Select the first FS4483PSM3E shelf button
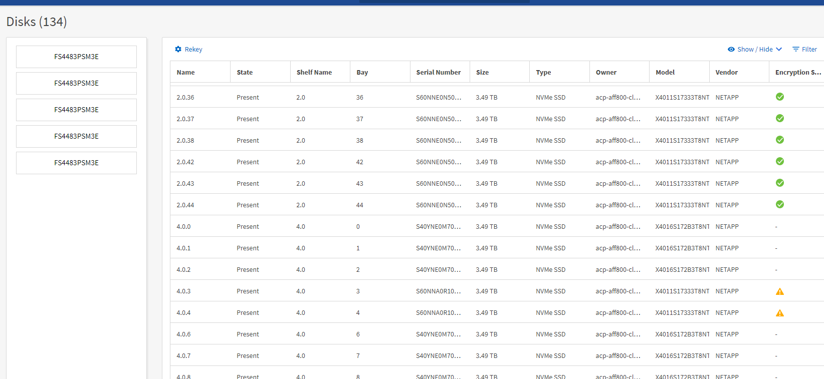This screenshot has width=824, height=379. click(x=76, y=57)
